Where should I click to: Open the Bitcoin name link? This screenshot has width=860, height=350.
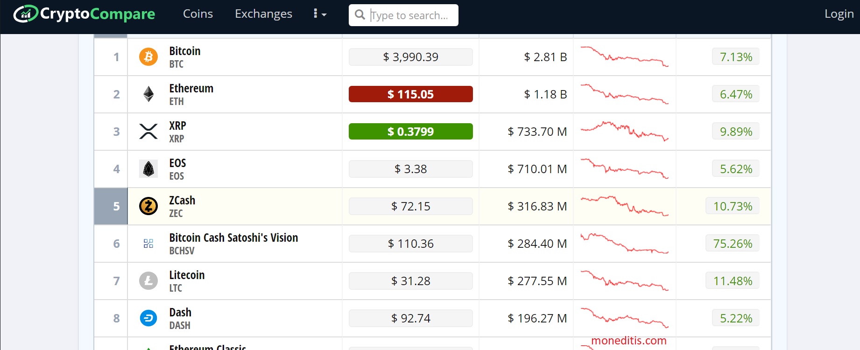pyautogui.click(x=185, y=51)
